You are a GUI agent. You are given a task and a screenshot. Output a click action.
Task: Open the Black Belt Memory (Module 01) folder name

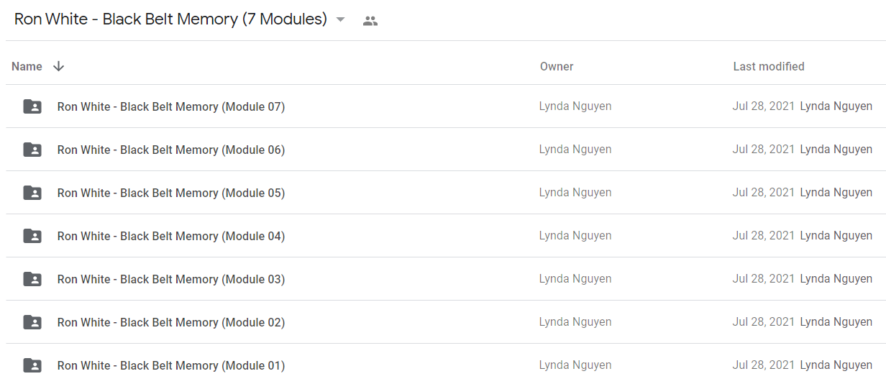click(x=171, y=365)
